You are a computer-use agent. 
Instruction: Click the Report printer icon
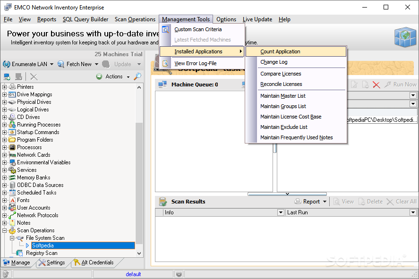298,202
